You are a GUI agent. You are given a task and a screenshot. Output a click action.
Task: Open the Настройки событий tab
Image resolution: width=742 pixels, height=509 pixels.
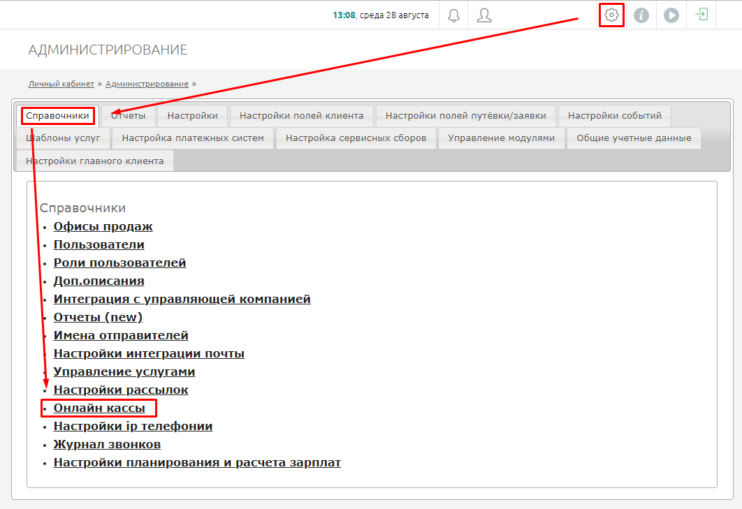coord(615,115)
